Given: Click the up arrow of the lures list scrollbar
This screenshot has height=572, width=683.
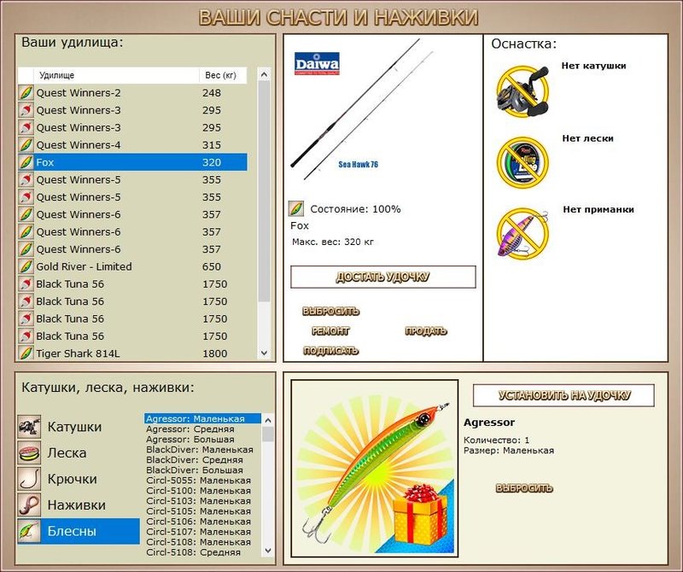Looking at the screenshot, I should coord(268,420).
